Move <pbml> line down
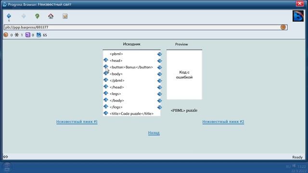The width and height of the screenshot is (308, 173). (159, 54)
